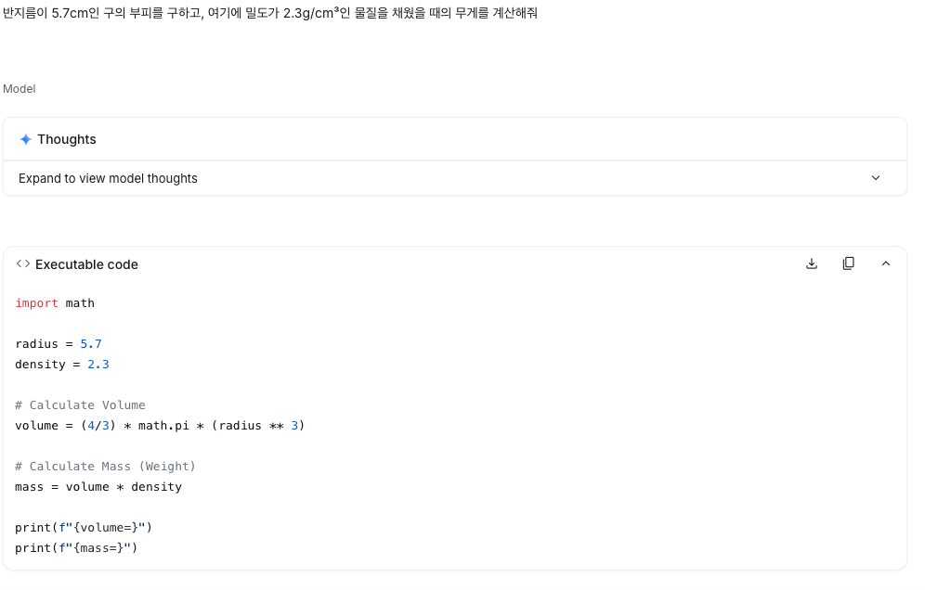This screenshot has height=590, width=925.
Task: Click the download icon on the Executable code block
Action: tap(811, 263)
